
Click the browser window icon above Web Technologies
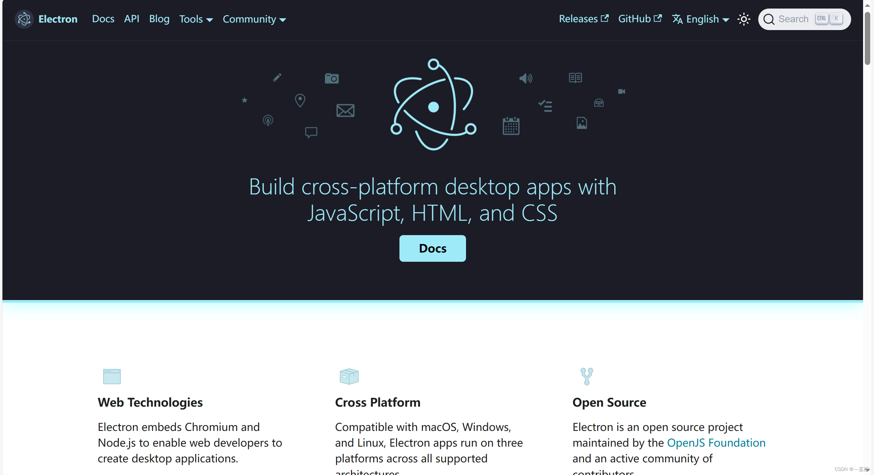click(112, 376)
